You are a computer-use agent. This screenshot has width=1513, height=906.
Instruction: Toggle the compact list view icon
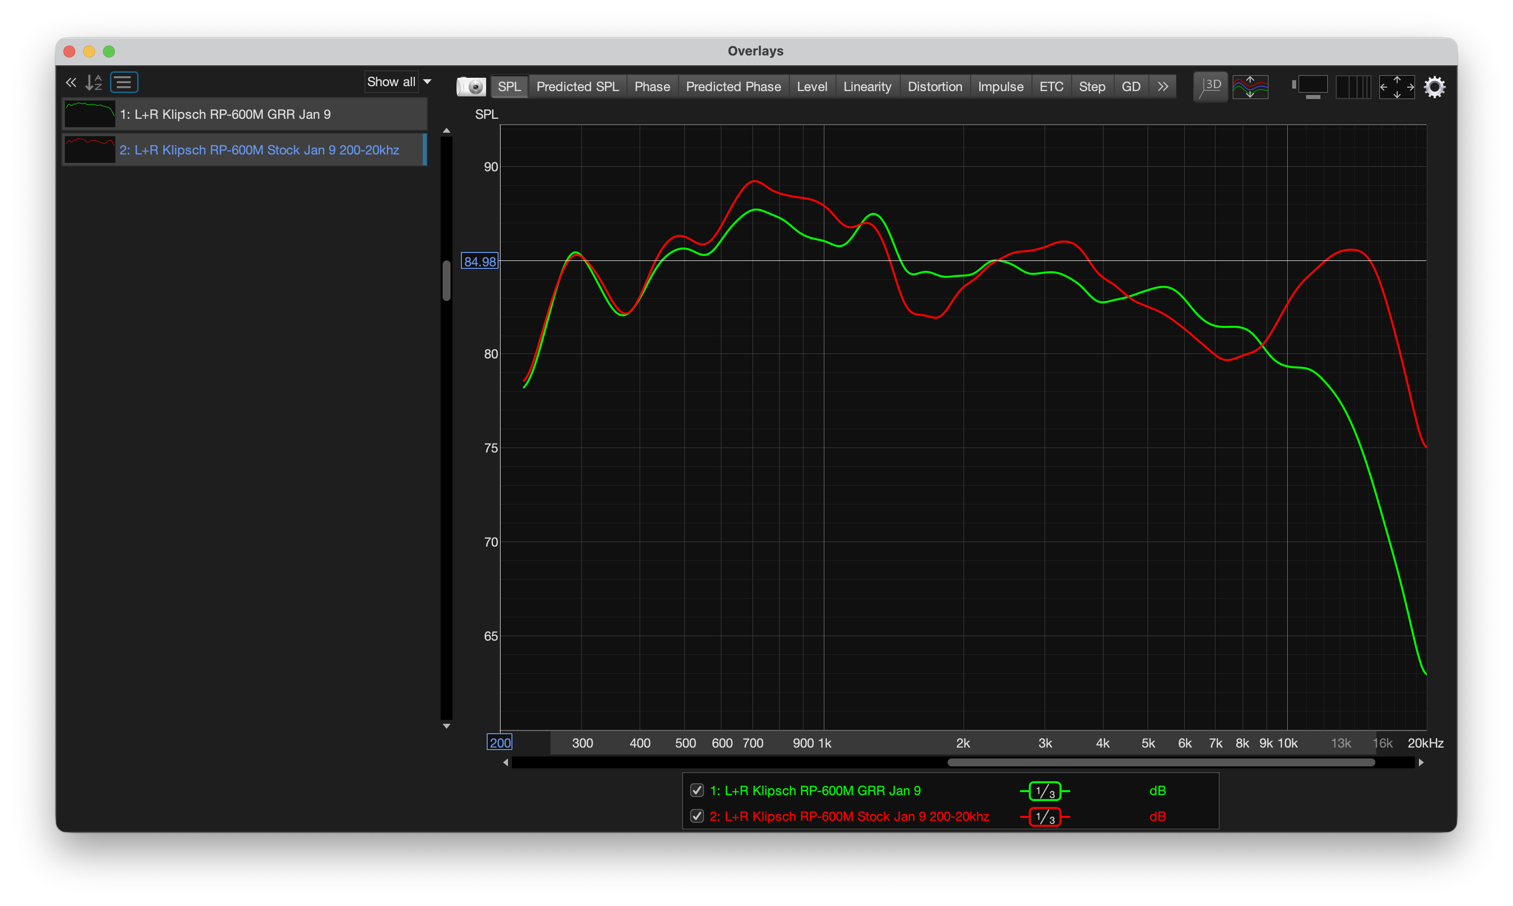(x=124, y=82)
